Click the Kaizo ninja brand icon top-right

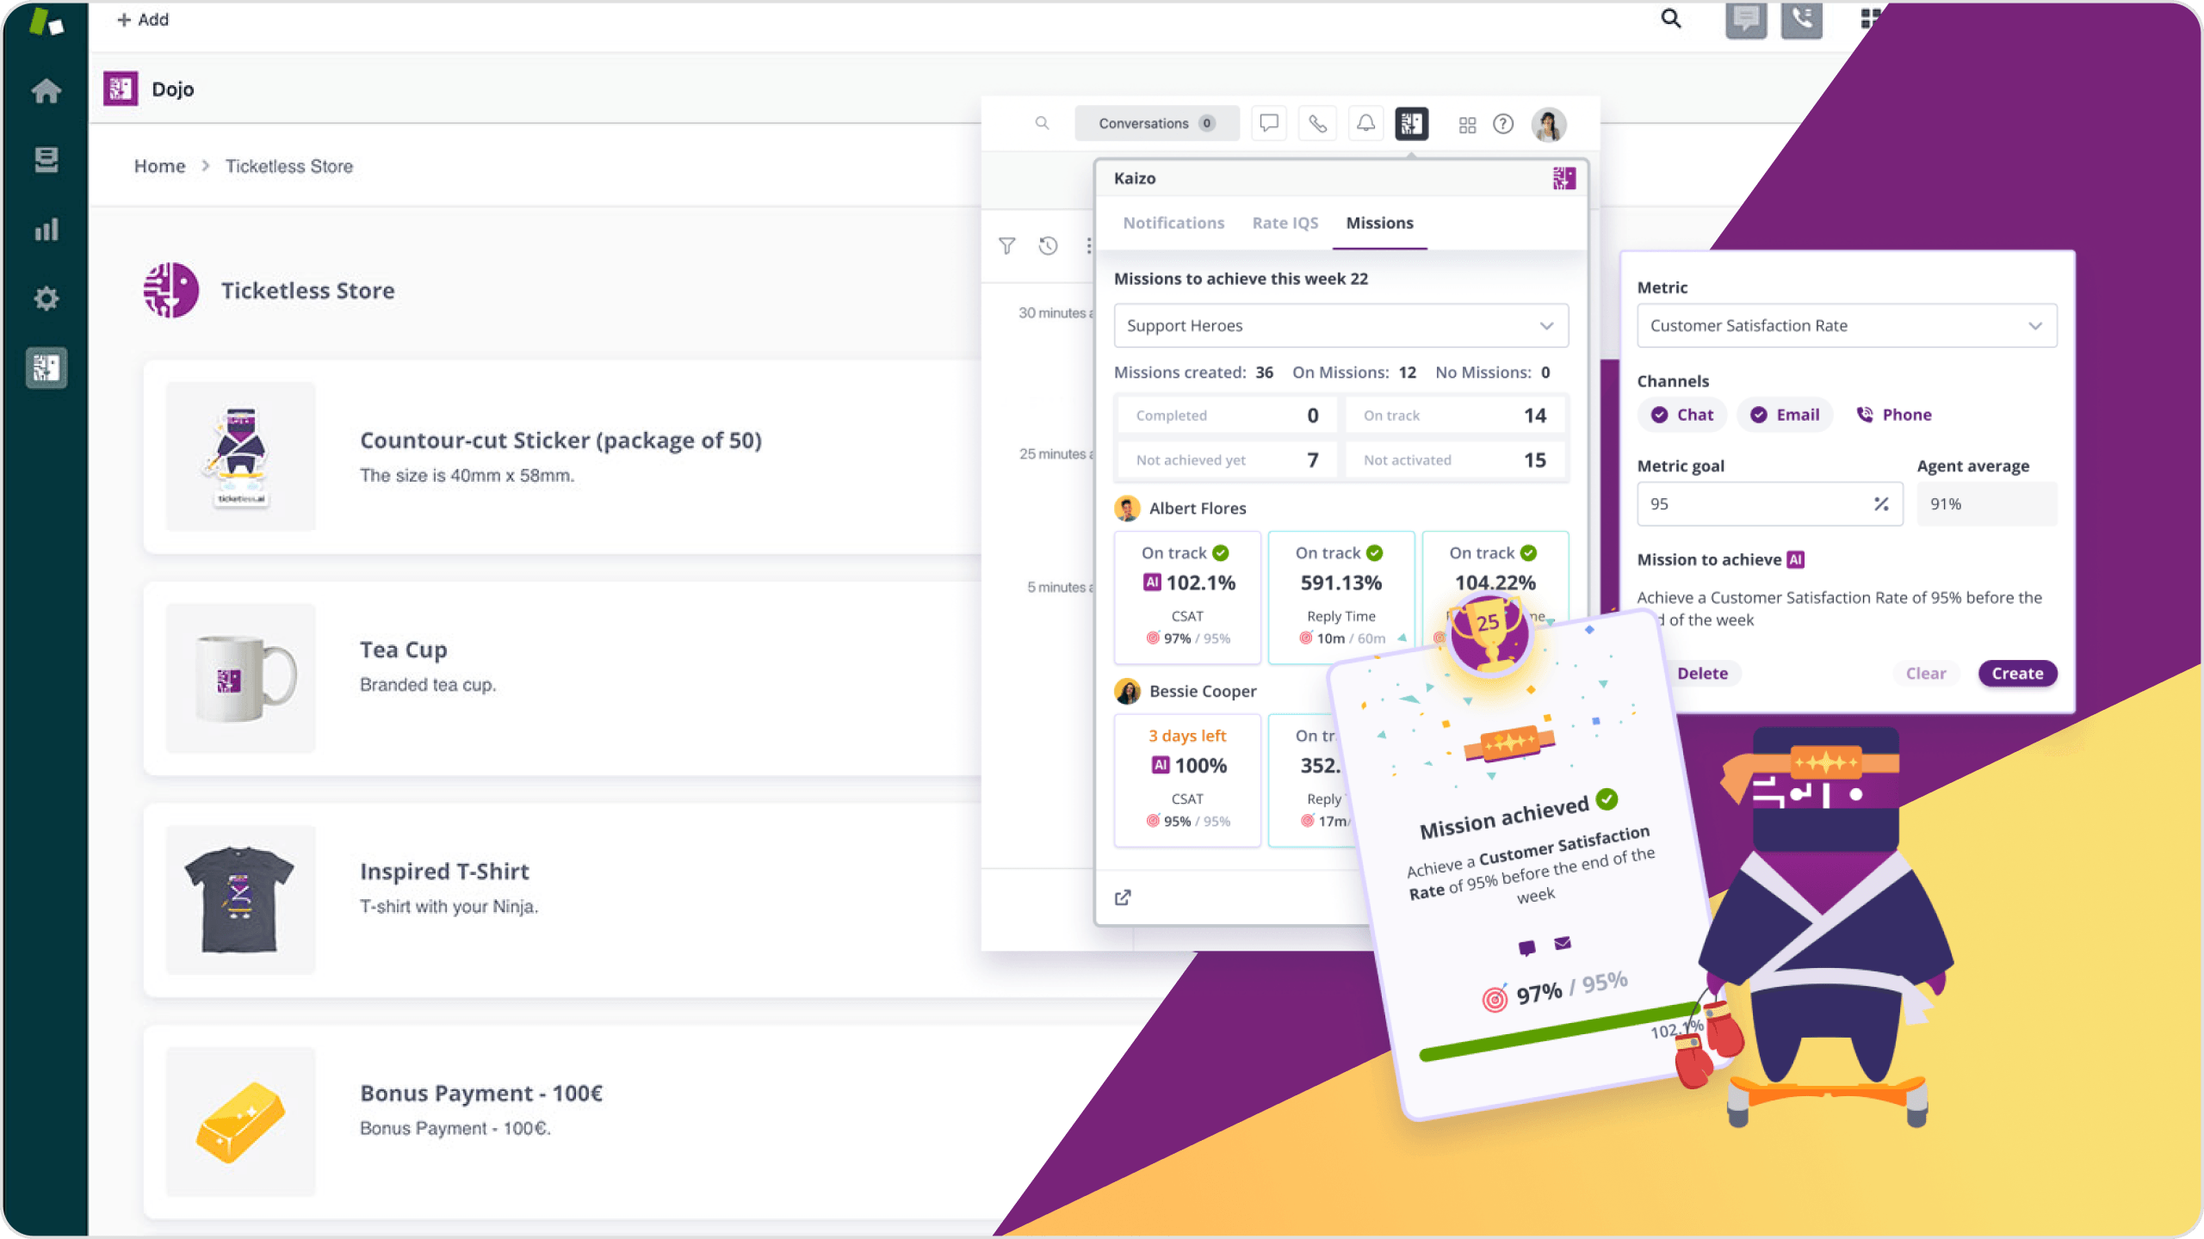1563,177
